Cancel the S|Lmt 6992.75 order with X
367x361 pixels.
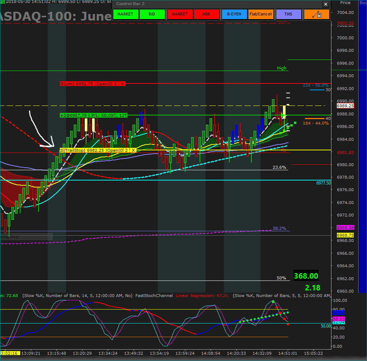click(x=122, y=84)
